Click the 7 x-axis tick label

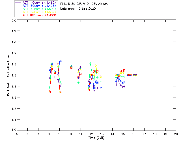(38, 134)
